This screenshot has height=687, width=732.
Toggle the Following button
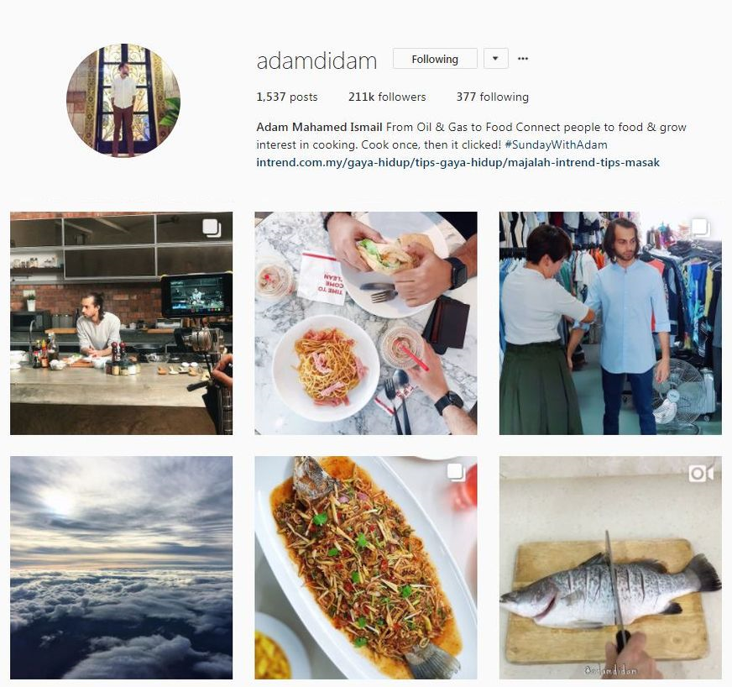(435, 59)
